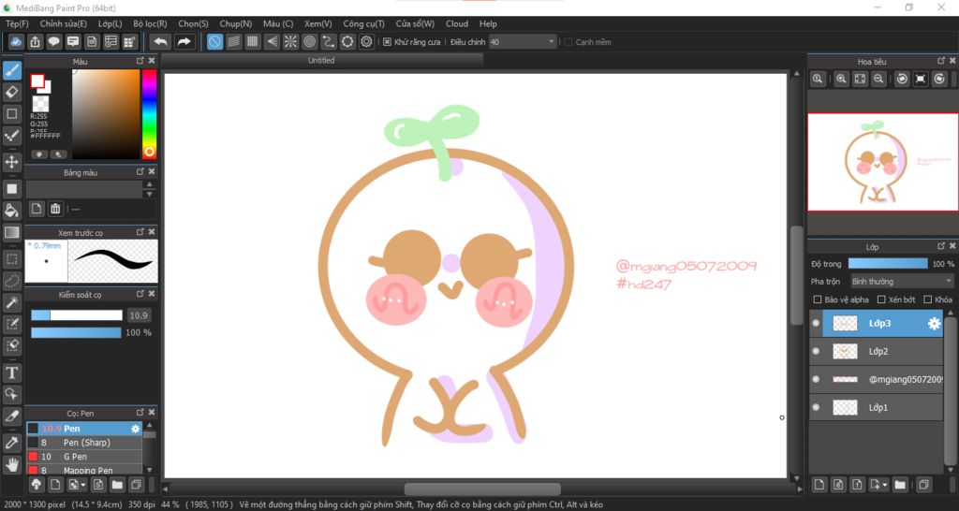
Task: Open the add-brush dropdown in brush panel
Action: point(77,485)
